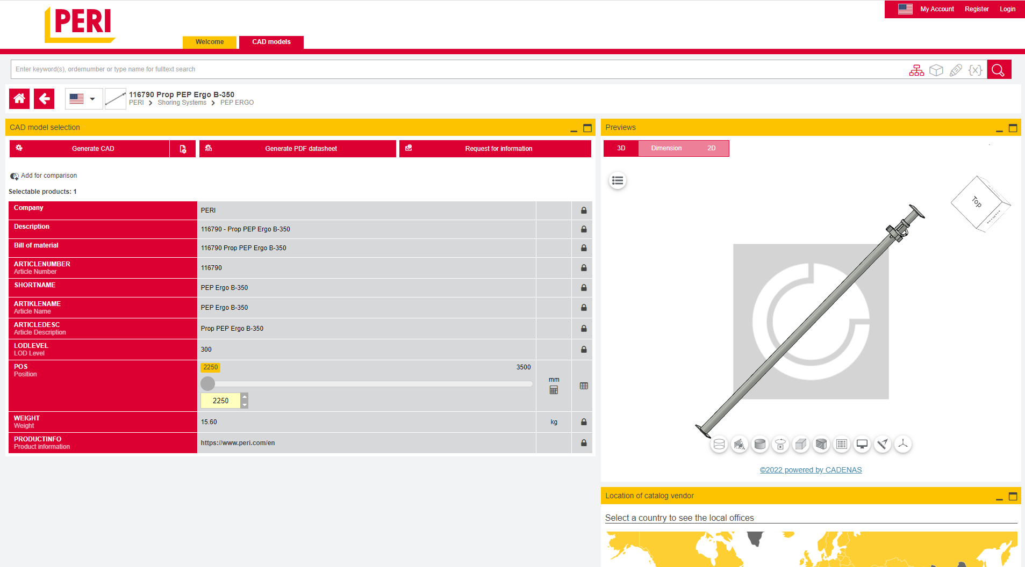Click the 3D cube geometric search icon
The width and height of the screenshot is (1025, 567).
[x=936, y=70]
